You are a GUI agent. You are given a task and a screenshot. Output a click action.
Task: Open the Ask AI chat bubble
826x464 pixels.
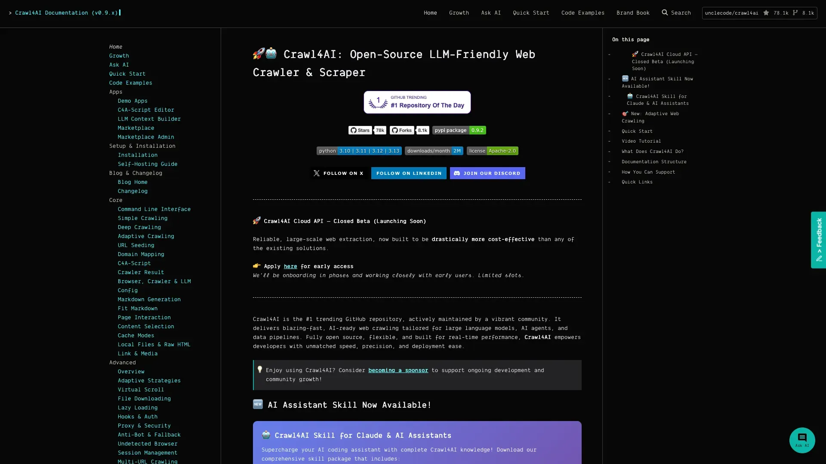pos(802,440)
